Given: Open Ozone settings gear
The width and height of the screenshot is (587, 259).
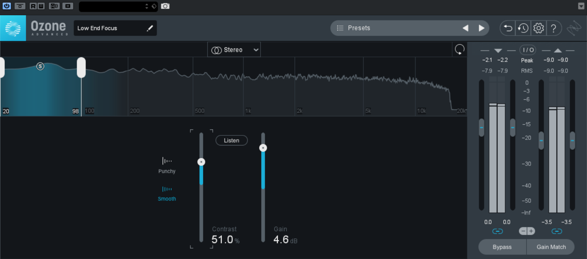Looking at the screenshot, I should [x=539, y=28].
